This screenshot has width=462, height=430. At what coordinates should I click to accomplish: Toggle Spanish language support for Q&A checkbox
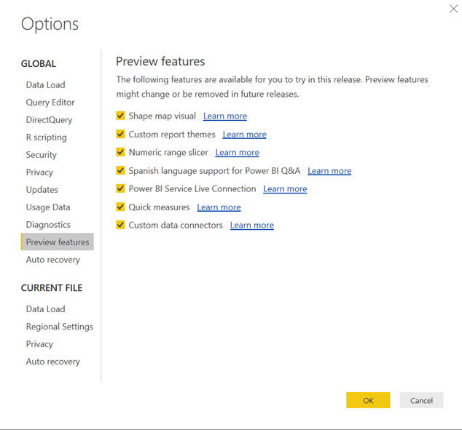(x=120, y=170)
